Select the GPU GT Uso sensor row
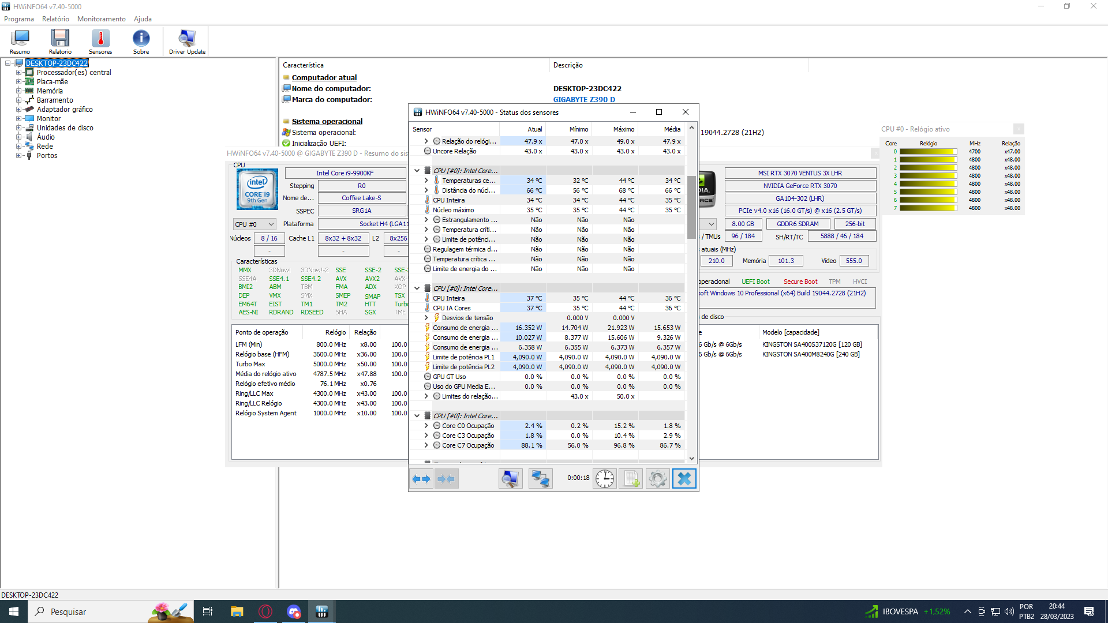Viewport: 1108px width, 623px height. (x=547, y=377)
